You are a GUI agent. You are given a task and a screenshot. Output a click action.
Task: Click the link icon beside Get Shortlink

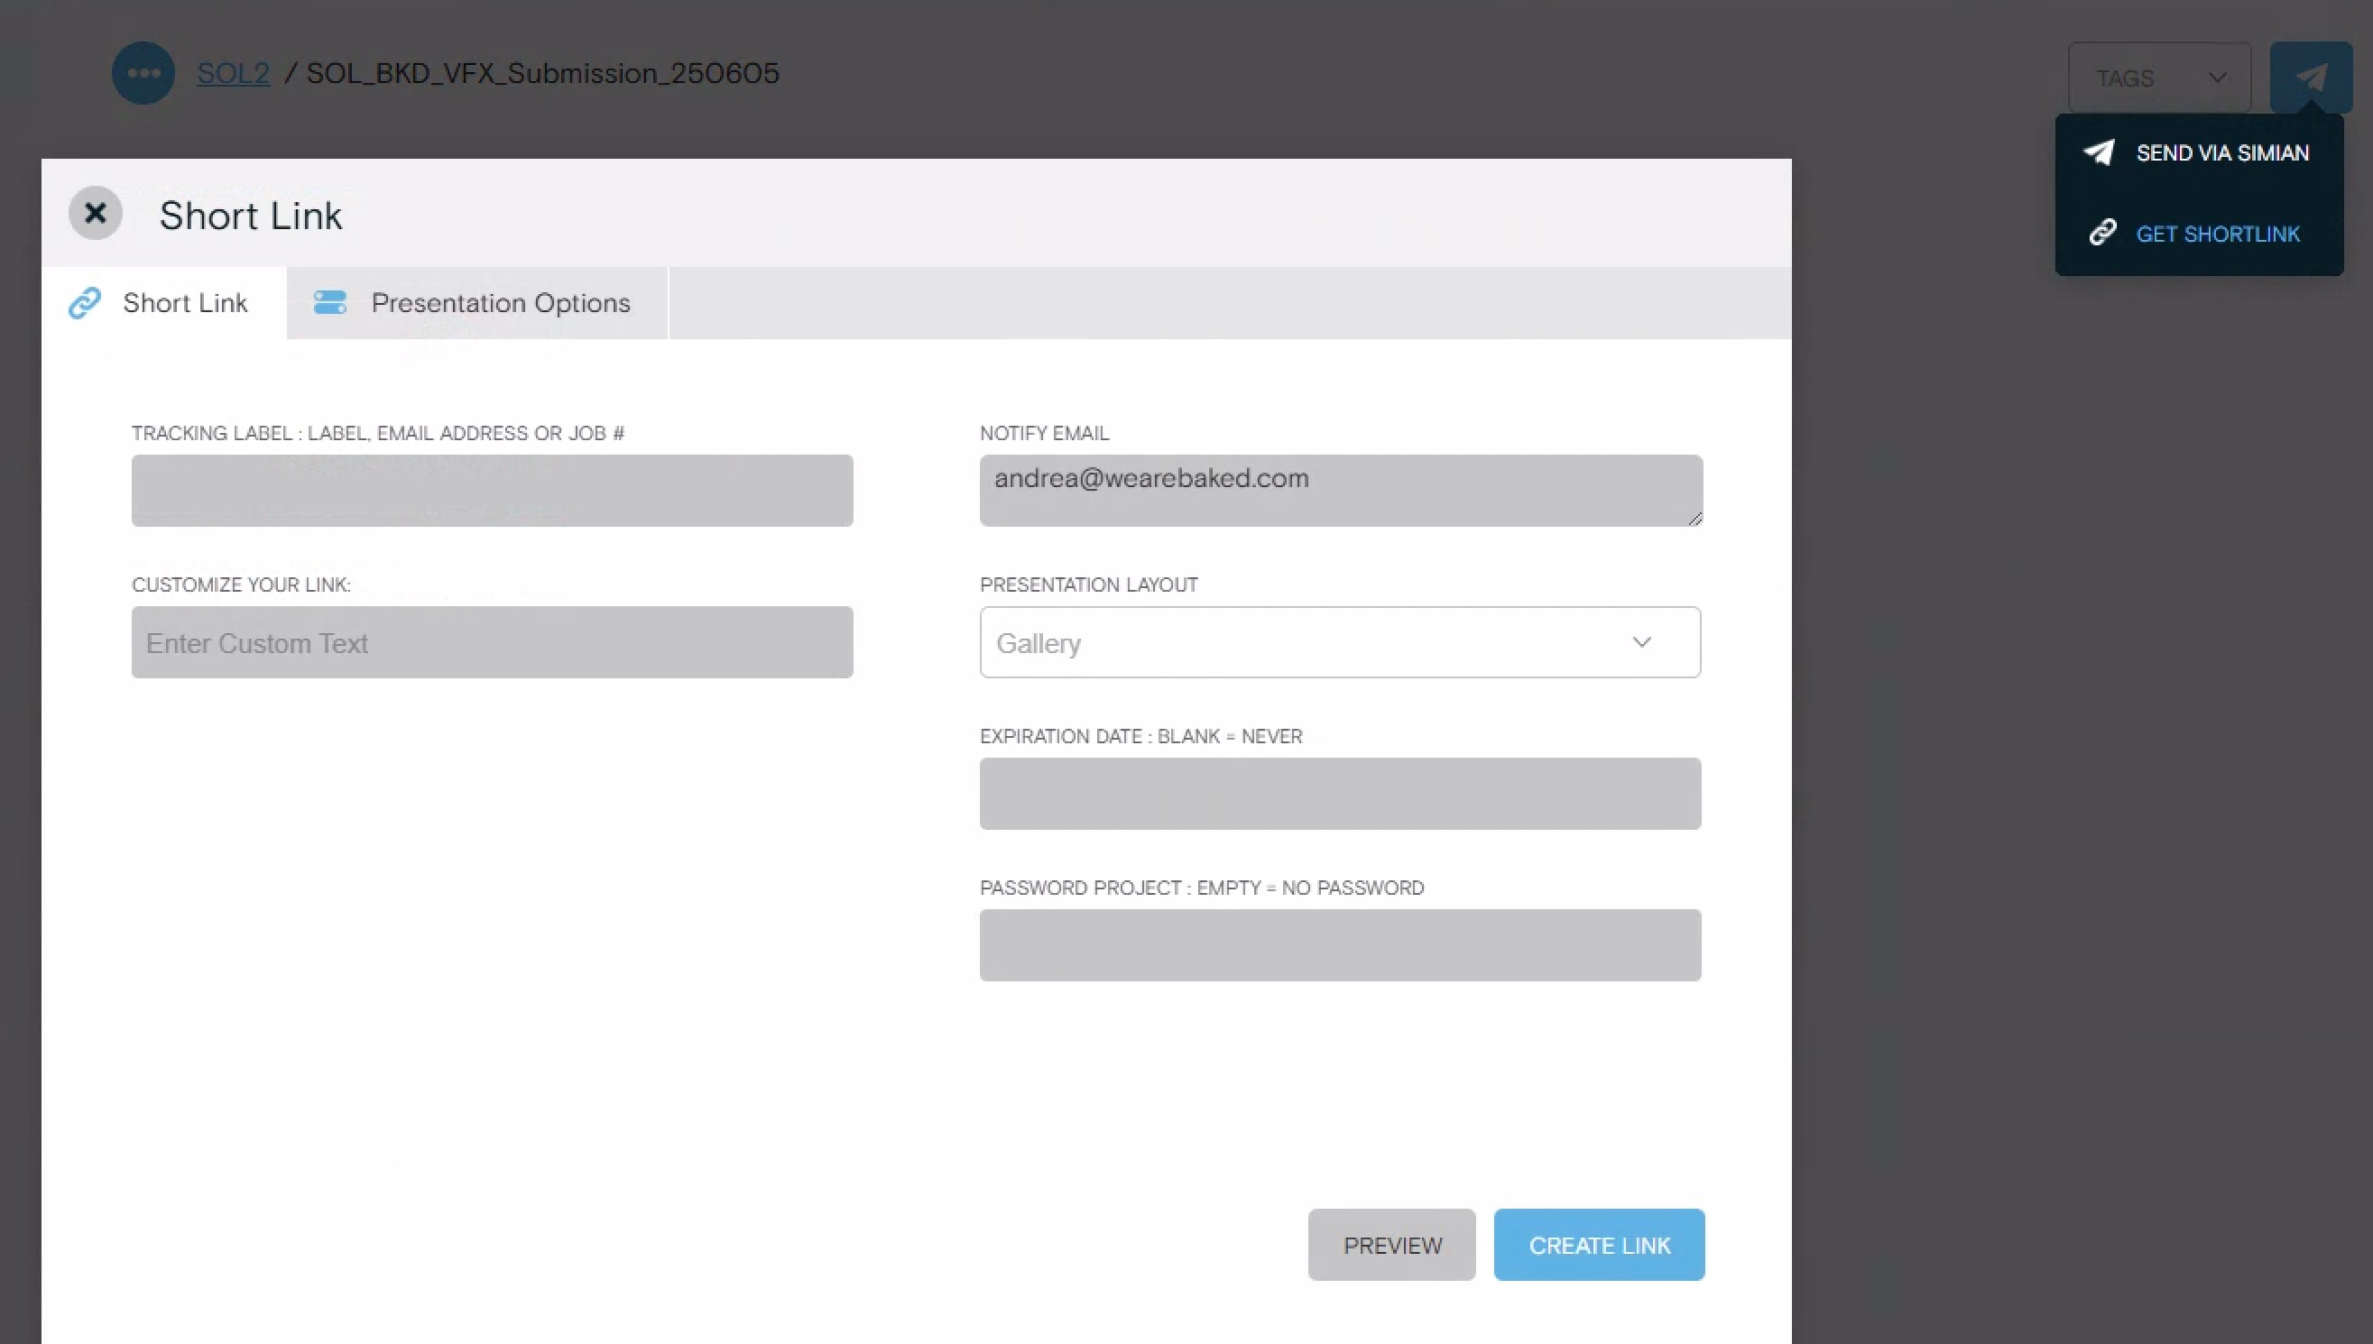pos(2102,233)
